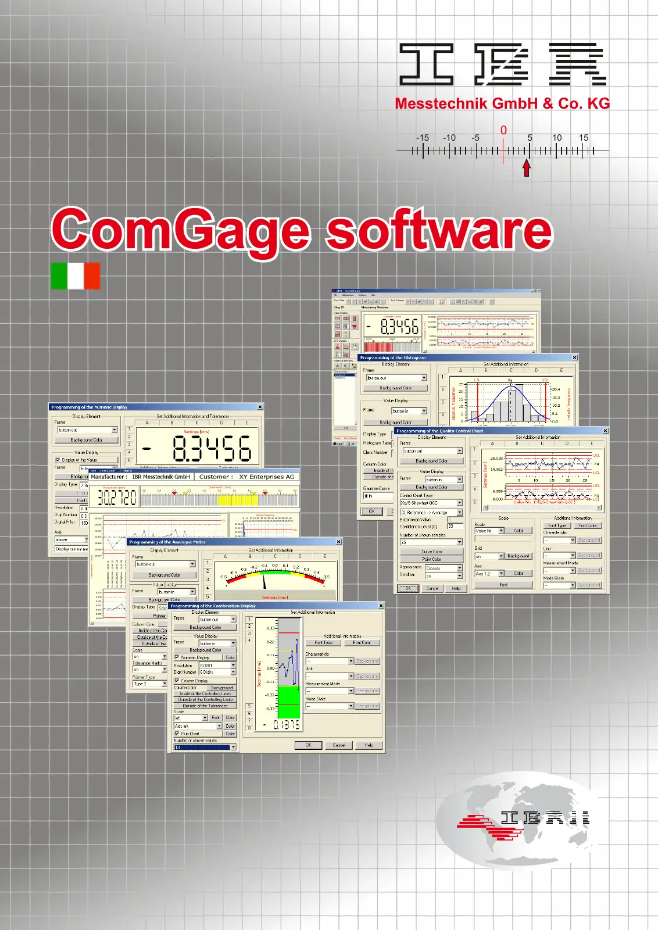Open Scrollbar 'on' dropdown in Quality Control Chart dialog
Screen dimensions: 658x930
(x=444, y=576)
